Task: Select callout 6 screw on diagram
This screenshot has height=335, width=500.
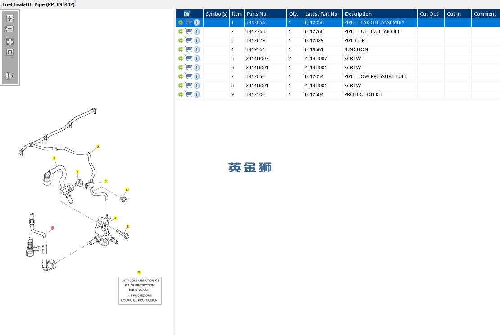Action: click(127, 190)
